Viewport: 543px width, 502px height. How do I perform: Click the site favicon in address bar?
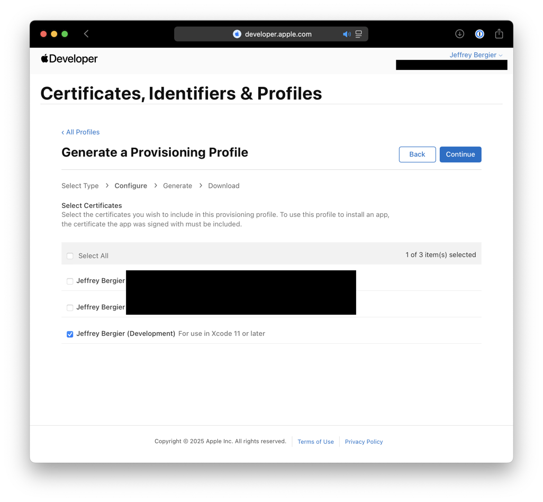(237, 34)
